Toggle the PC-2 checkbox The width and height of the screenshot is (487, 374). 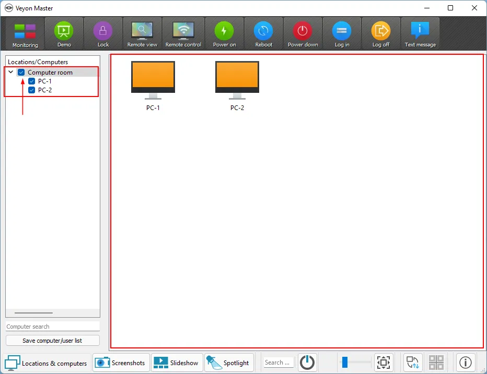click(x=32, y=90)
